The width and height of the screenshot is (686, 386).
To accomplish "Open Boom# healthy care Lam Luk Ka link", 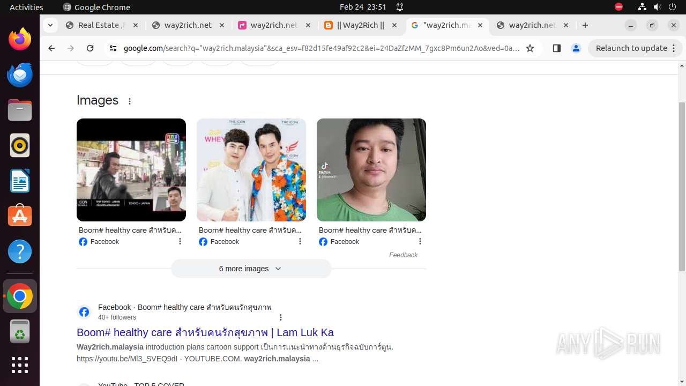I will coord(205,332).
